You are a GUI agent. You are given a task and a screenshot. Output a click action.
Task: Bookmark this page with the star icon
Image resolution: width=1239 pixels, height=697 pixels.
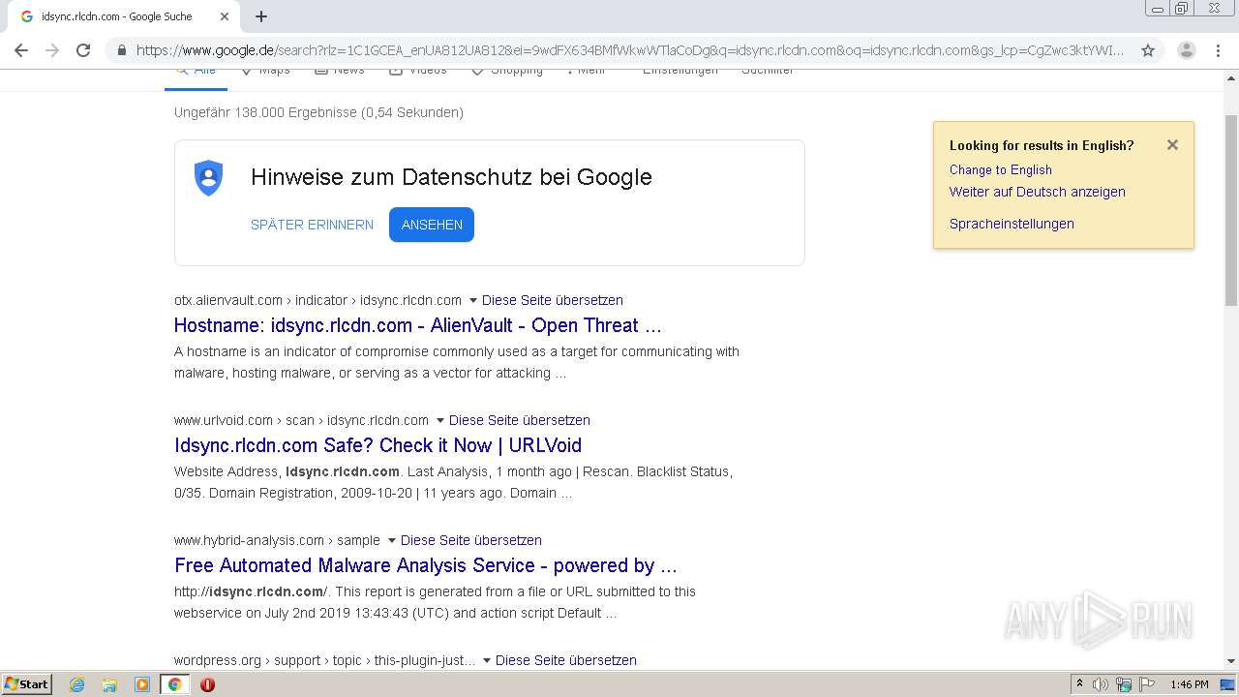pos(1148,50)
